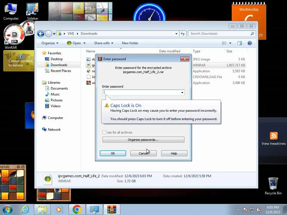Open Explorer help question mark icon
This screenshot has height=215, width=287.
pyautogui.click(x=250, y=43)
